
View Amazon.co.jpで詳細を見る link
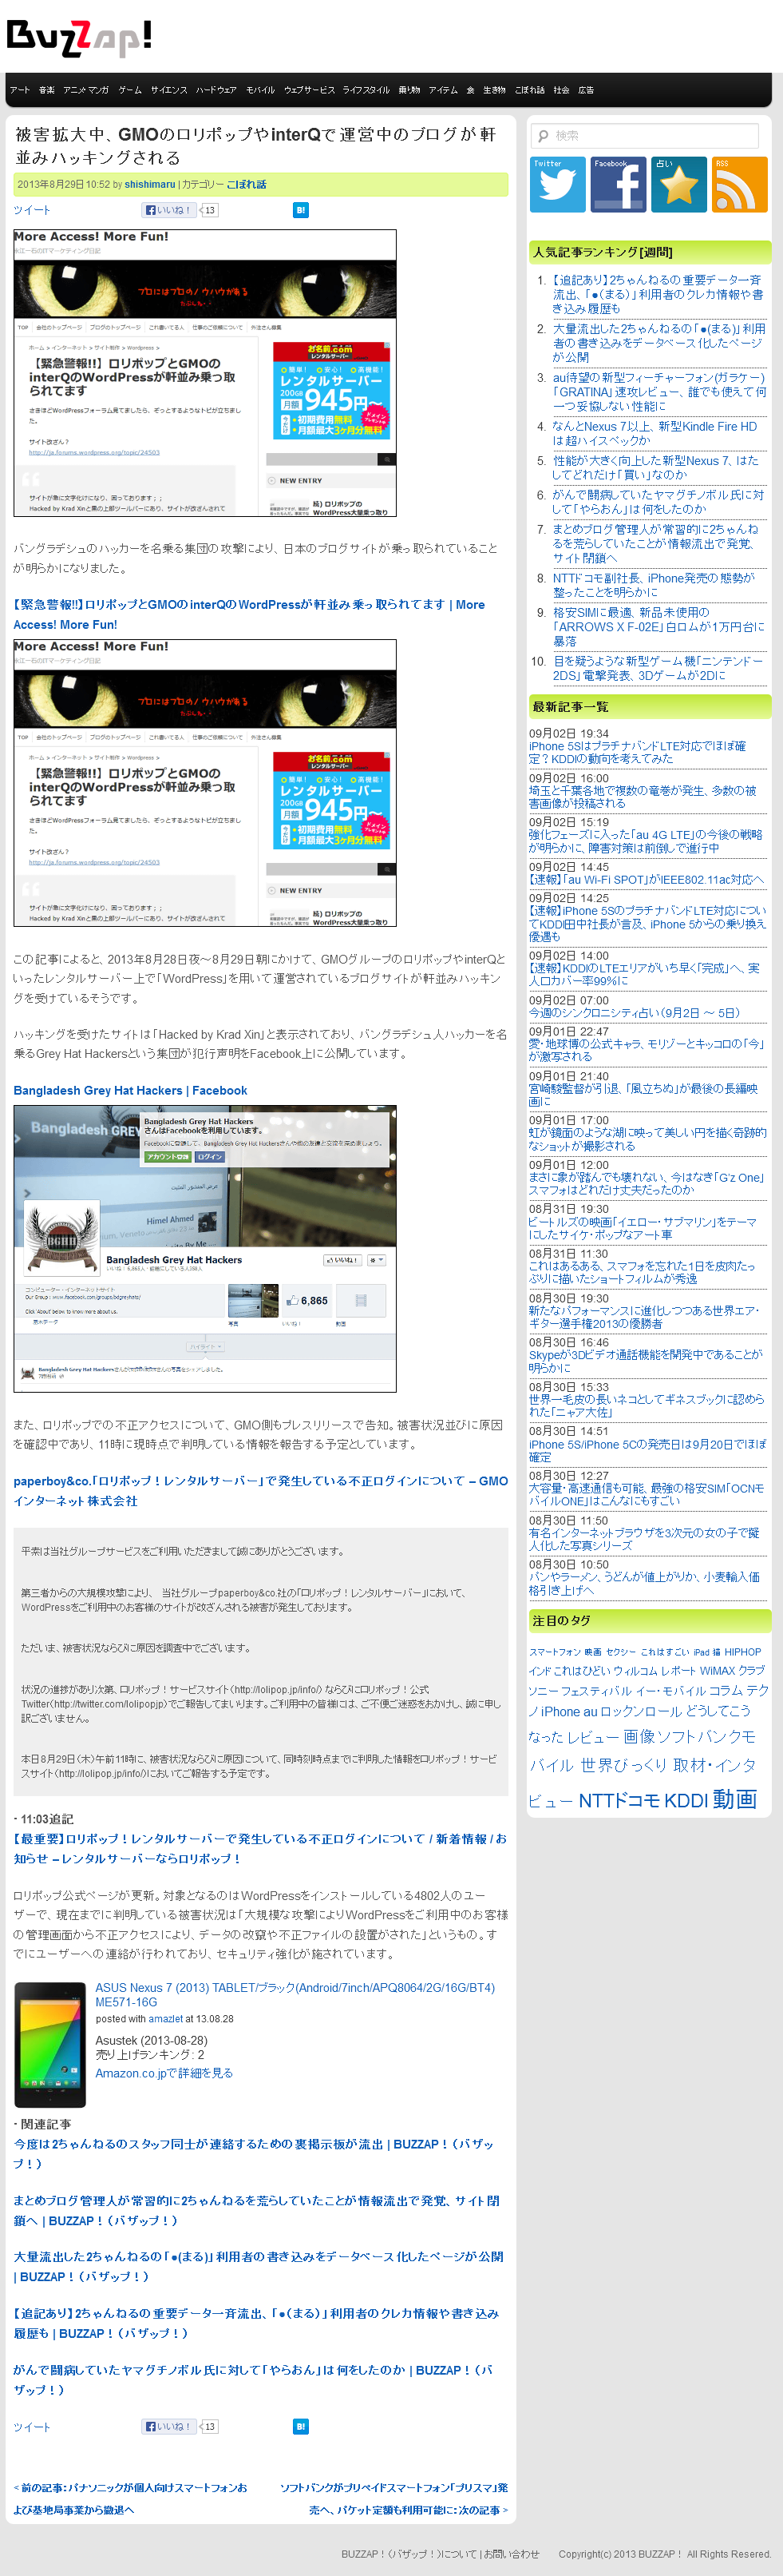point(164,2073)
